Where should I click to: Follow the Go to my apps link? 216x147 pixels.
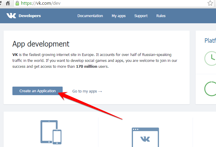pos(87,91)
